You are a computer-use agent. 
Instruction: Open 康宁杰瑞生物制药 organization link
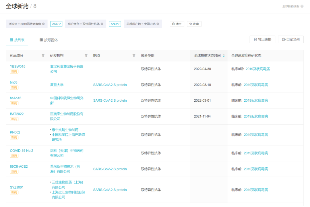click(65, 130)
